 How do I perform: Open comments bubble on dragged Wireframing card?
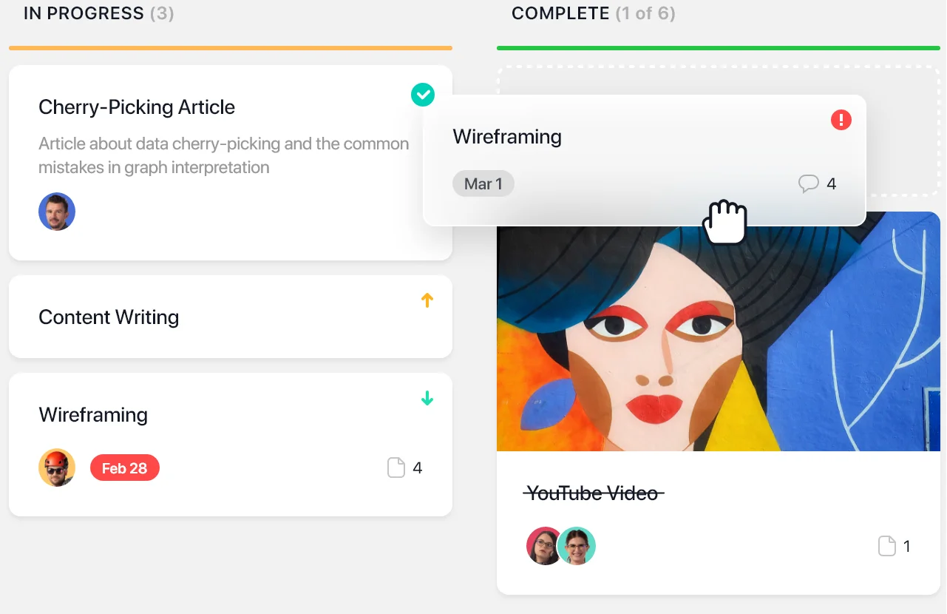[x=809, y=183]
